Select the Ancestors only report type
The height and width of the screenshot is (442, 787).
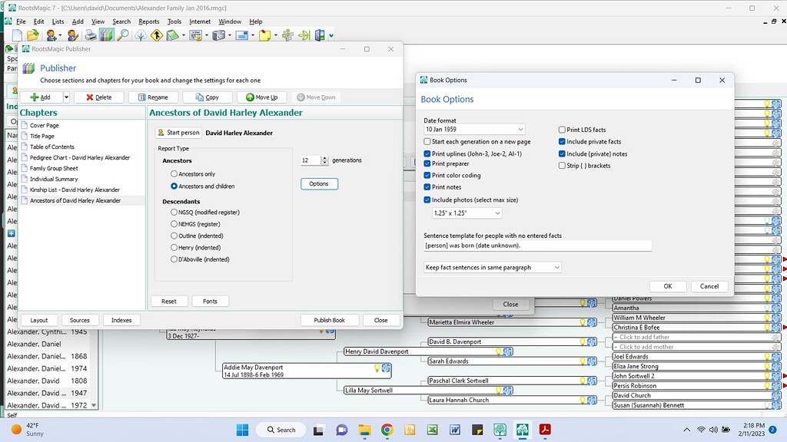tap(174, 174)
